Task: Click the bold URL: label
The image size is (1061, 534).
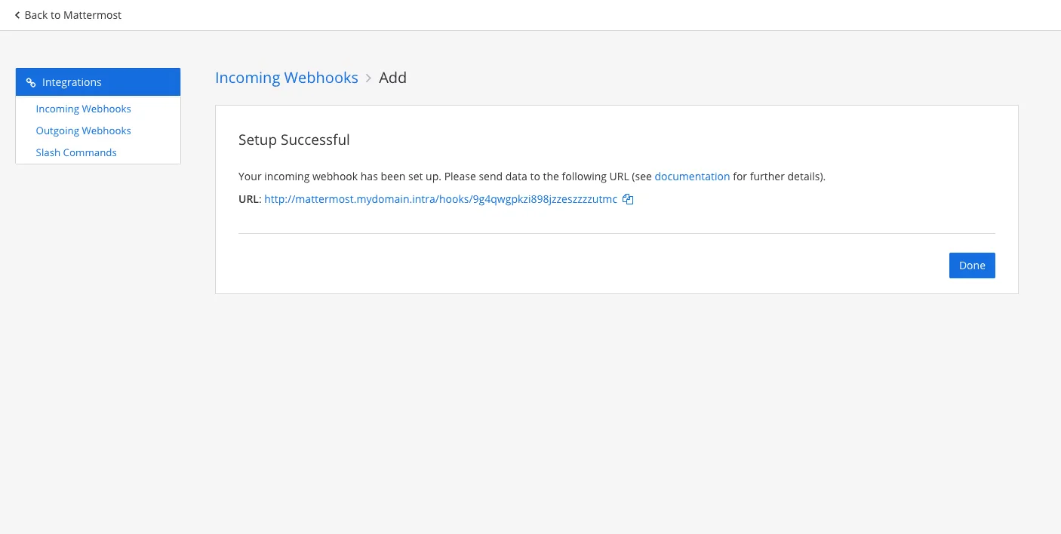Action: (x=250, y=200)
